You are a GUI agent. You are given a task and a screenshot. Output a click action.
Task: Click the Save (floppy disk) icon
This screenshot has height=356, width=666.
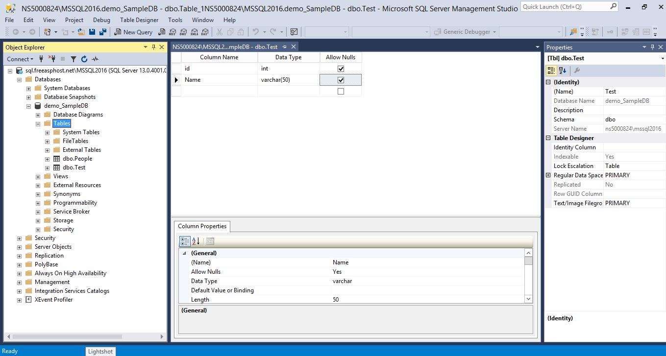pyautogui.click(x=92, y=32)
